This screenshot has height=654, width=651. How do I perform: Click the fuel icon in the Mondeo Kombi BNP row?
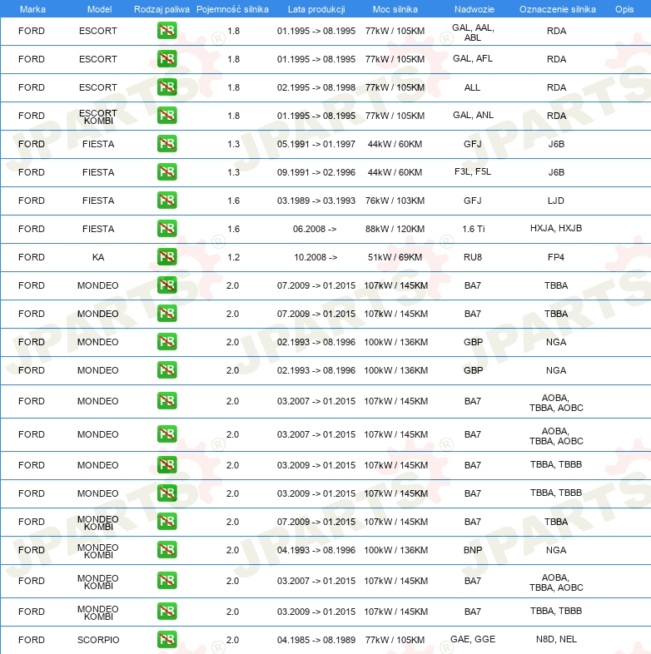[x=167, y=550]
